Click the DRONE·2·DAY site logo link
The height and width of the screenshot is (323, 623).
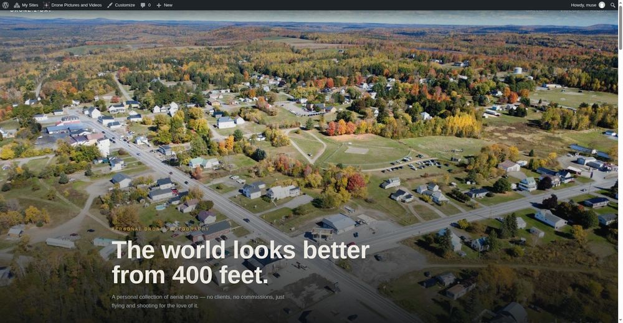pos(31,11)
